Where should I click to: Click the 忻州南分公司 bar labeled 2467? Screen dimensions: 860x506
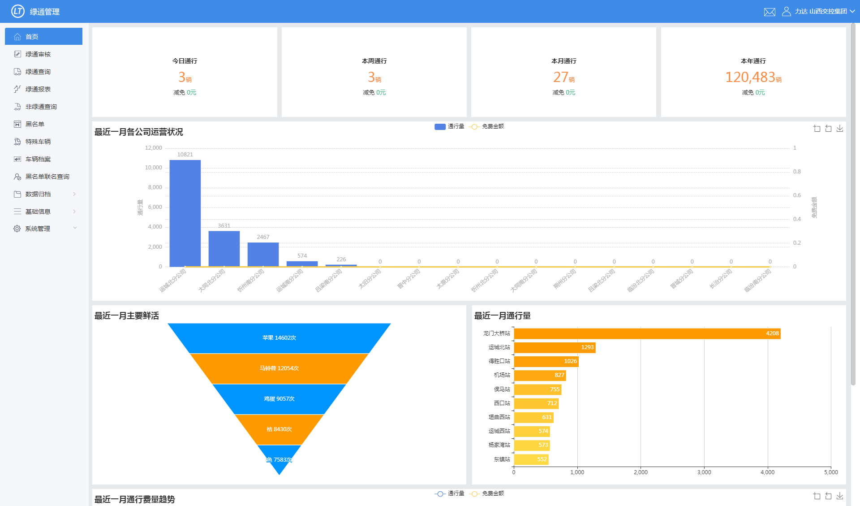click(x=263, y=255)
